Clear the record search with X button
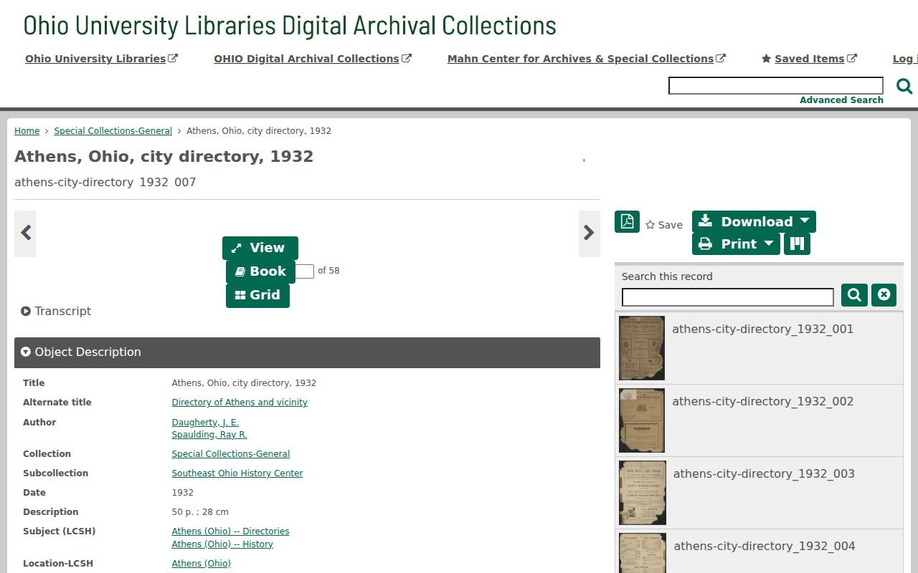This screenshot has width=918, height=573. point(884,295)
